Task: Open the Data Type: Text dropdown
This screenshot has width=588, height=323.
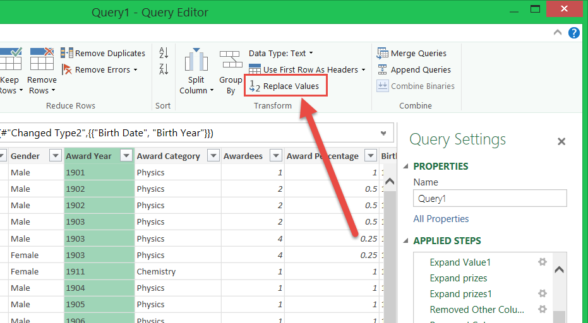Action: (x=280, y=54)
